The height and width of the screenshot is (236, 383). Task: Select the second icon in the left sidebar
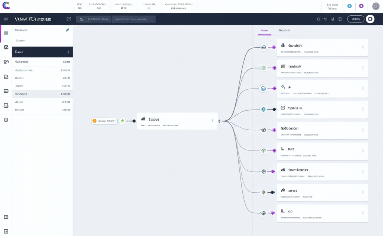click(x=6, y=47)
